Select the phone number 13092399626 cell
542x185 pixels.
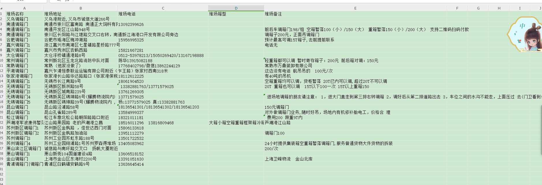(163, 24)
